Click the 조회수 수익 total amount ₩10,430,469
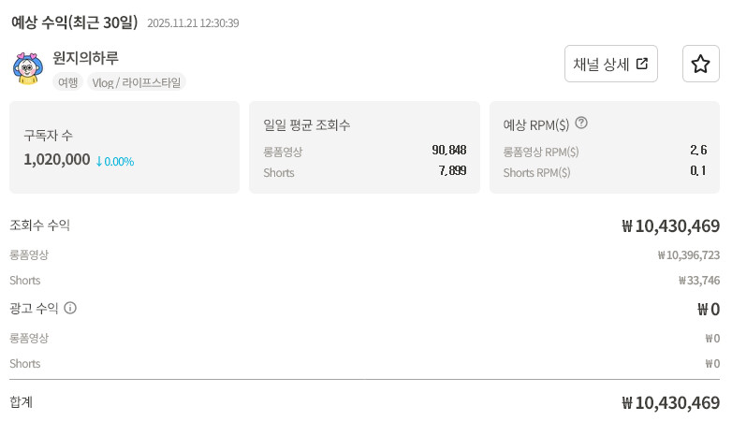The height and width of the screenshot is (421, 732). (670, 225)
